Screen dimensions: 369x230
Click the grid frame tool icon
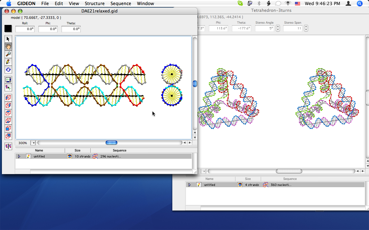[8, 80]
